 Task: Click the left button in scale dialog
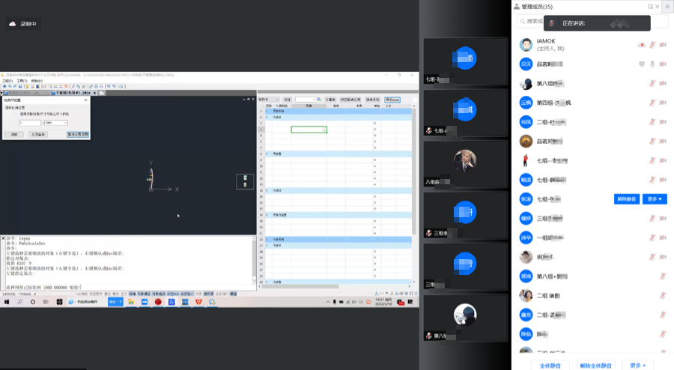[14, 135]
